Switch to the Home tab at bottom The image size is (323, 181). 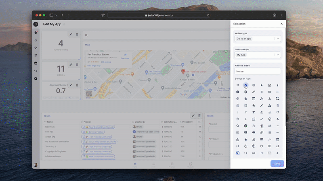coord(135,165)
